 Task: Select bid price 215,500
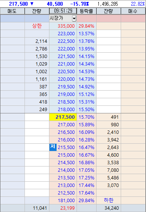66,147
